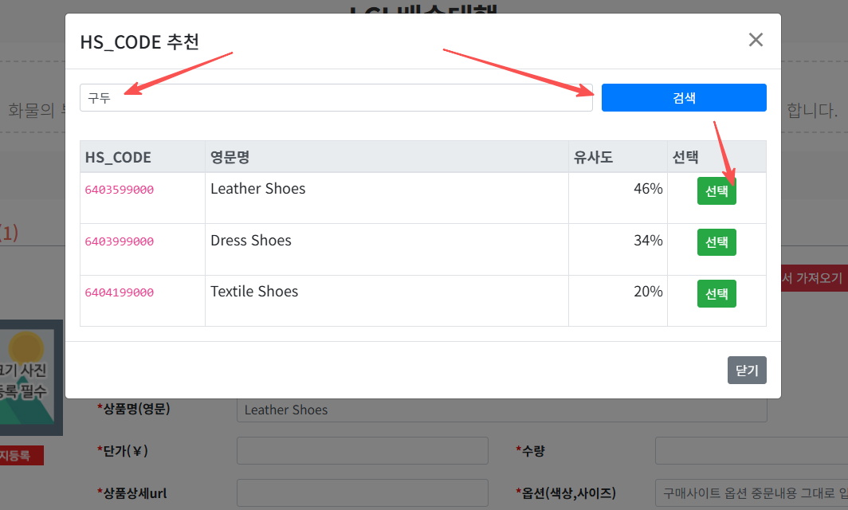Click HS code 6403599000
The width and height of the screenshot is (848, 510).
(120, 190)
